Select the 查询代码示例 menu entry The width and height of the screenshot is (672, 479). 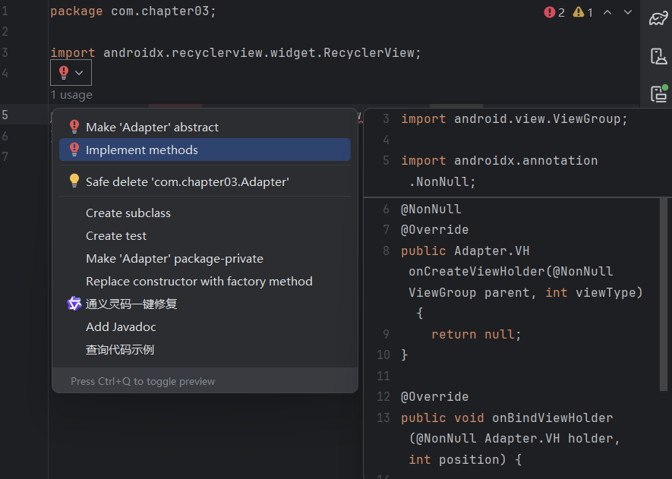119,349
